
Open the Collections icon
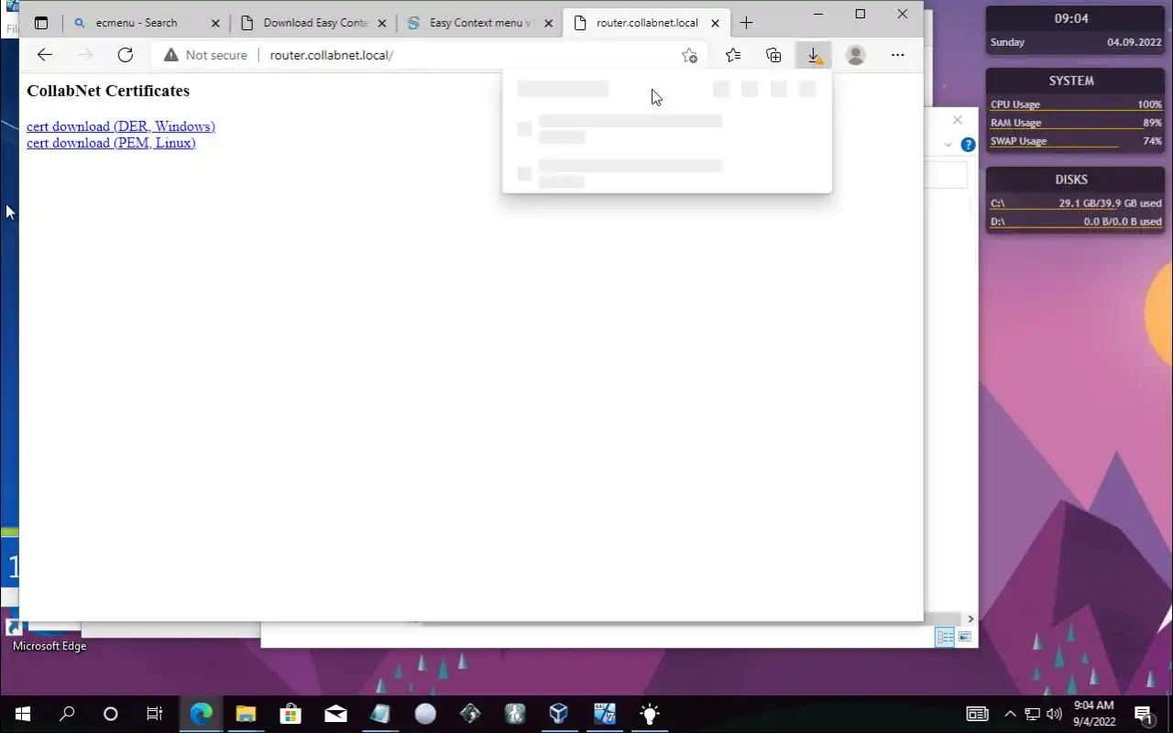click(x=773, y=55)
